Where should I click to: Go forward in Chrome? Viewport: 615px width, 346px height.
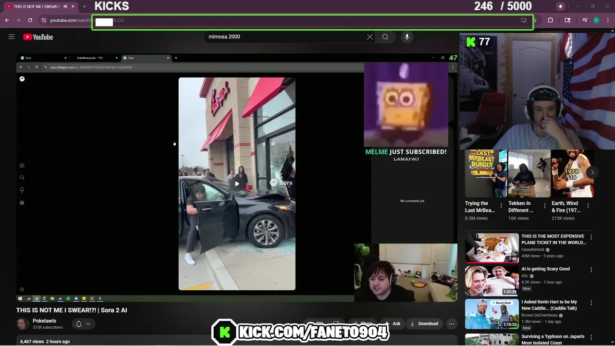point(18,20)
